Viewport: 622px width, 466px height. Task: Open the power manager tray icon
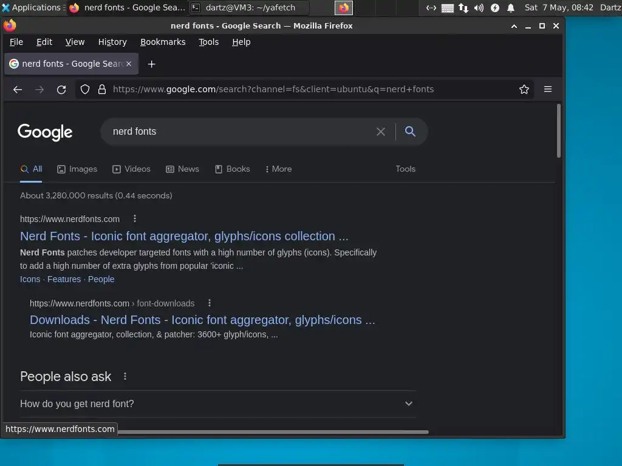pos(494,7)
